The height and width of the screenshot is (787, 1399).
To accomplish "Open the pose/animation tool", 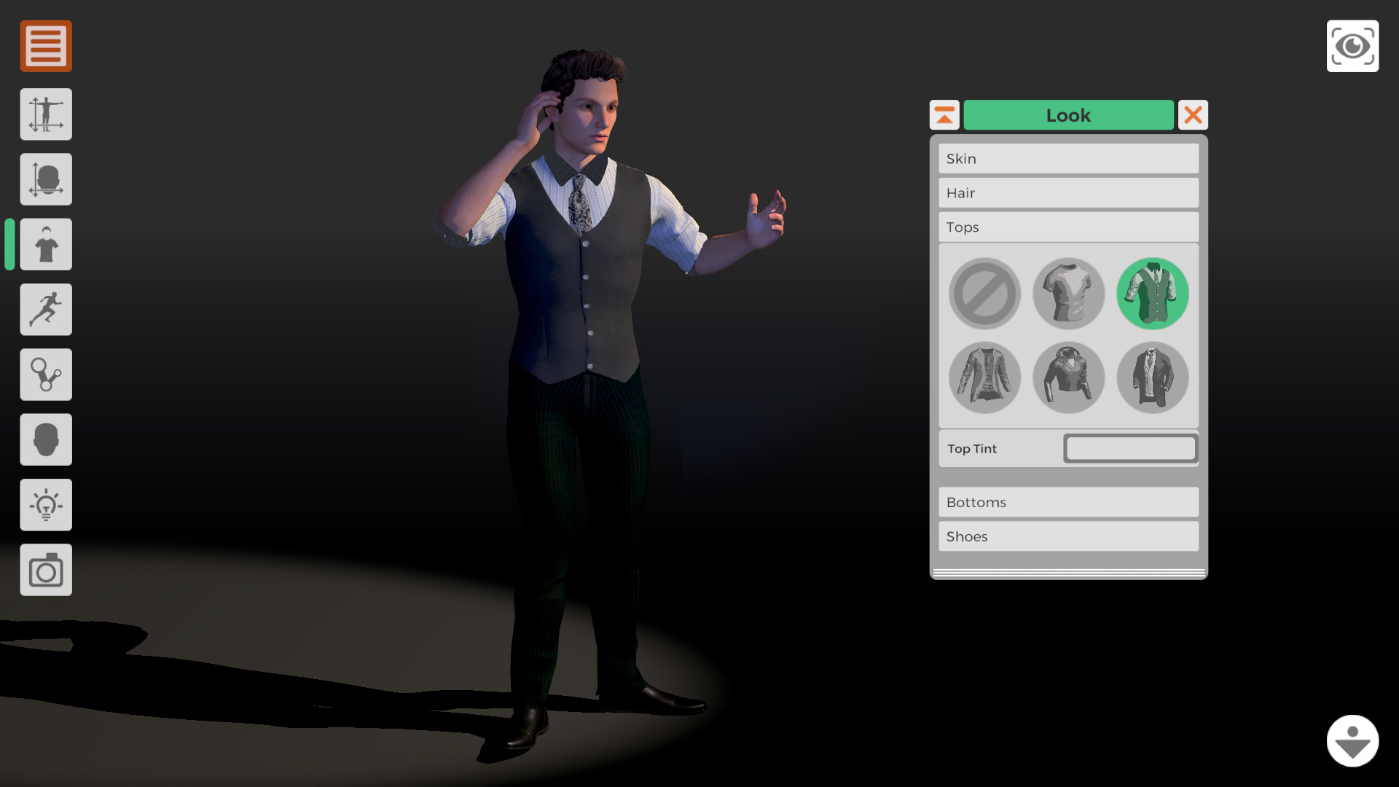I will tap(45, 309).
